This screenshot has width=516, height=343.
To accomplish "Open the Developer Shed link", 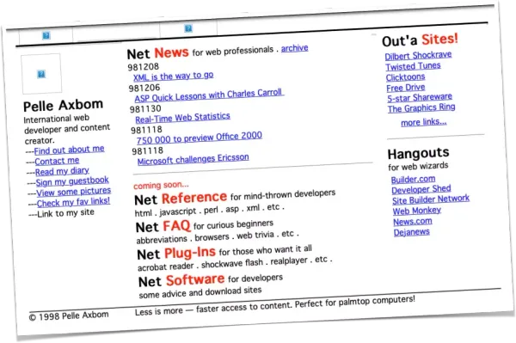I will pos(421,189).
